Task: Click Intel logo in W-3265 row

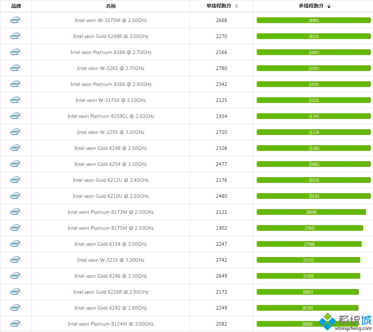Action: click(15, 68)
